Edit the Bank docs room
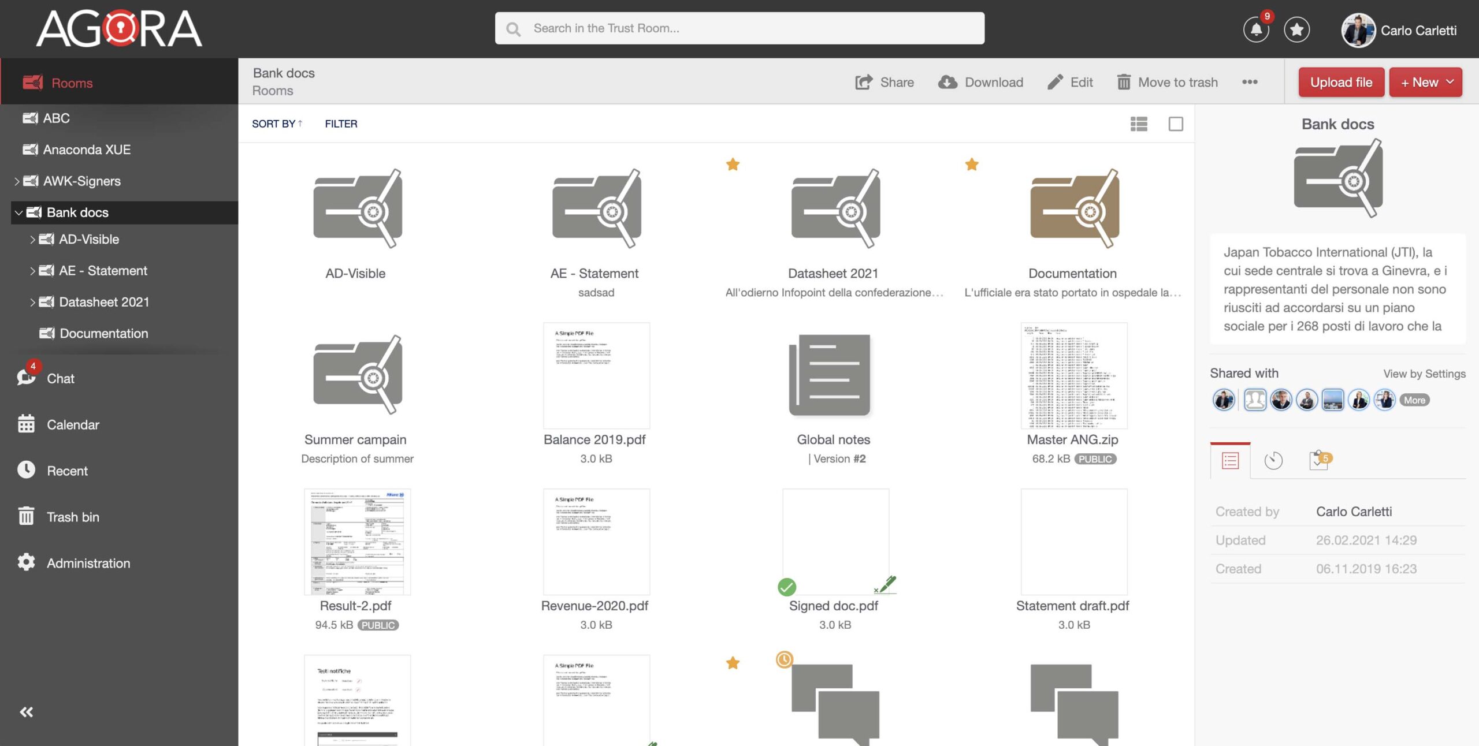 click(x=1071, y=82)
